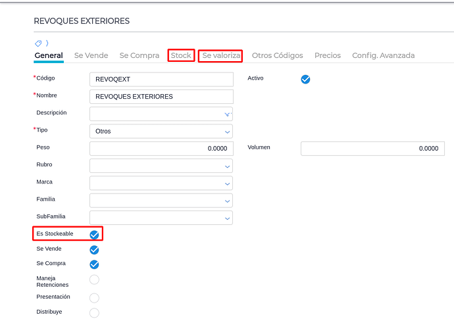Untick the Se Compra checkbox

94,264
